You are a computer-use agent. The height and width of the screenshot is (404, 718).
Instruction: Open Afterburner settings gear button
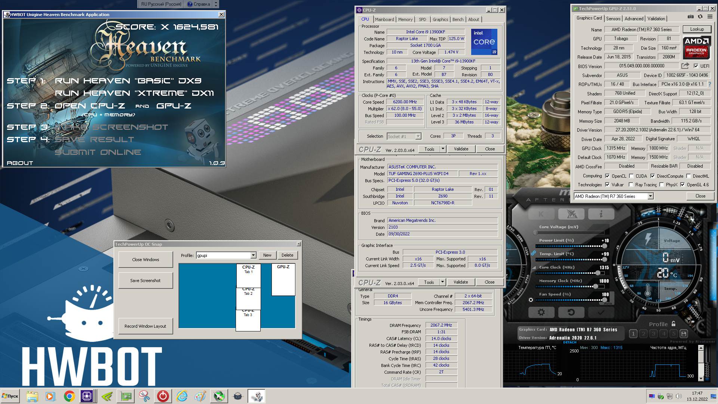pos(541,312)
